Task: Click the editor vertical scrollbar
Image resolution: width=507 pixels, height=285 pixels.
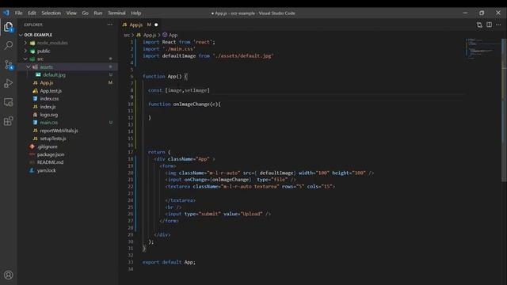Action: click(x=504, y=110)
